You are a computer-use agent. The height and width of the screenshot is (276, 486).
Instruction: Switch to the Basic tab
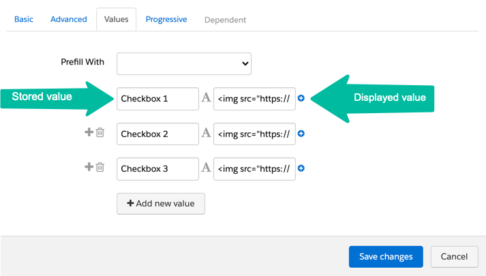24,20
